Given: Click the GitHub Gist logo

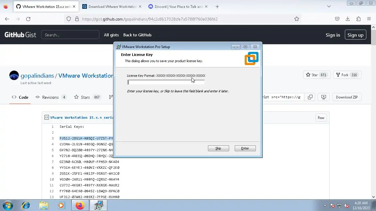Looking at the screenshot, I should coord(20,35).
